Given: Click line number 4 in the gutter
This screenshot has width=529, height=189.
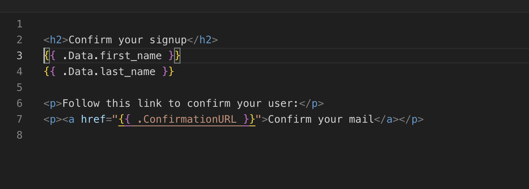Looking at the screenshot, I should (x=20, y=72).
